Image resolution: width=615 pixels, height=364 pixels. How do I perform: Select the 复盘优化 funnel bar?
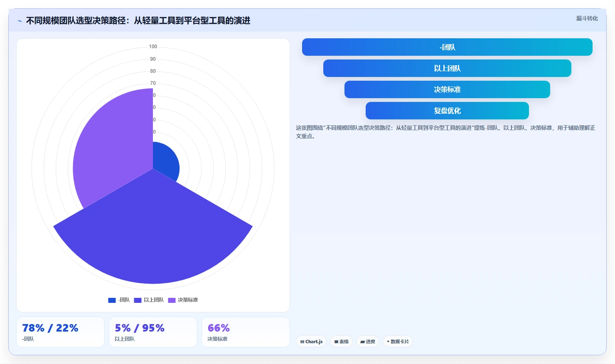click(x=447, y=111)
